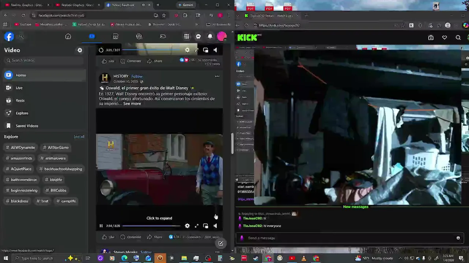The image size is (469, 263).
Task: Pause the HISTORY Oswald video
Action: coord(101,226)
